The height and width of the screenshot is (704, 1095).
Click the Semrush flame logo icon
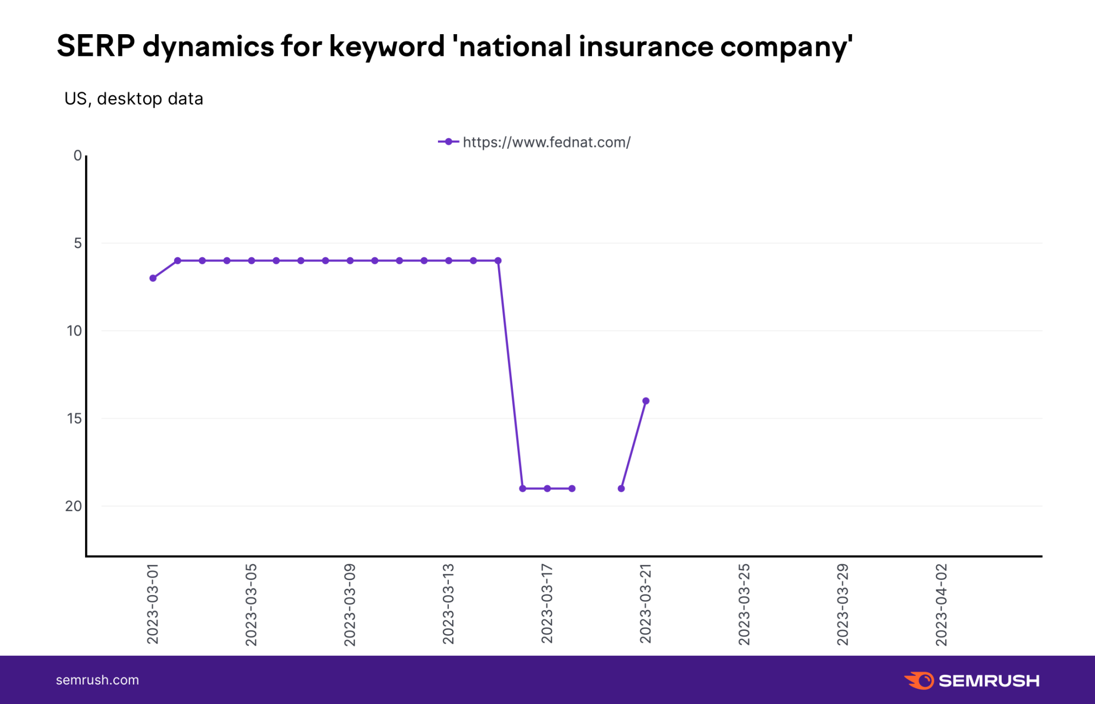[x=919, y=680]
